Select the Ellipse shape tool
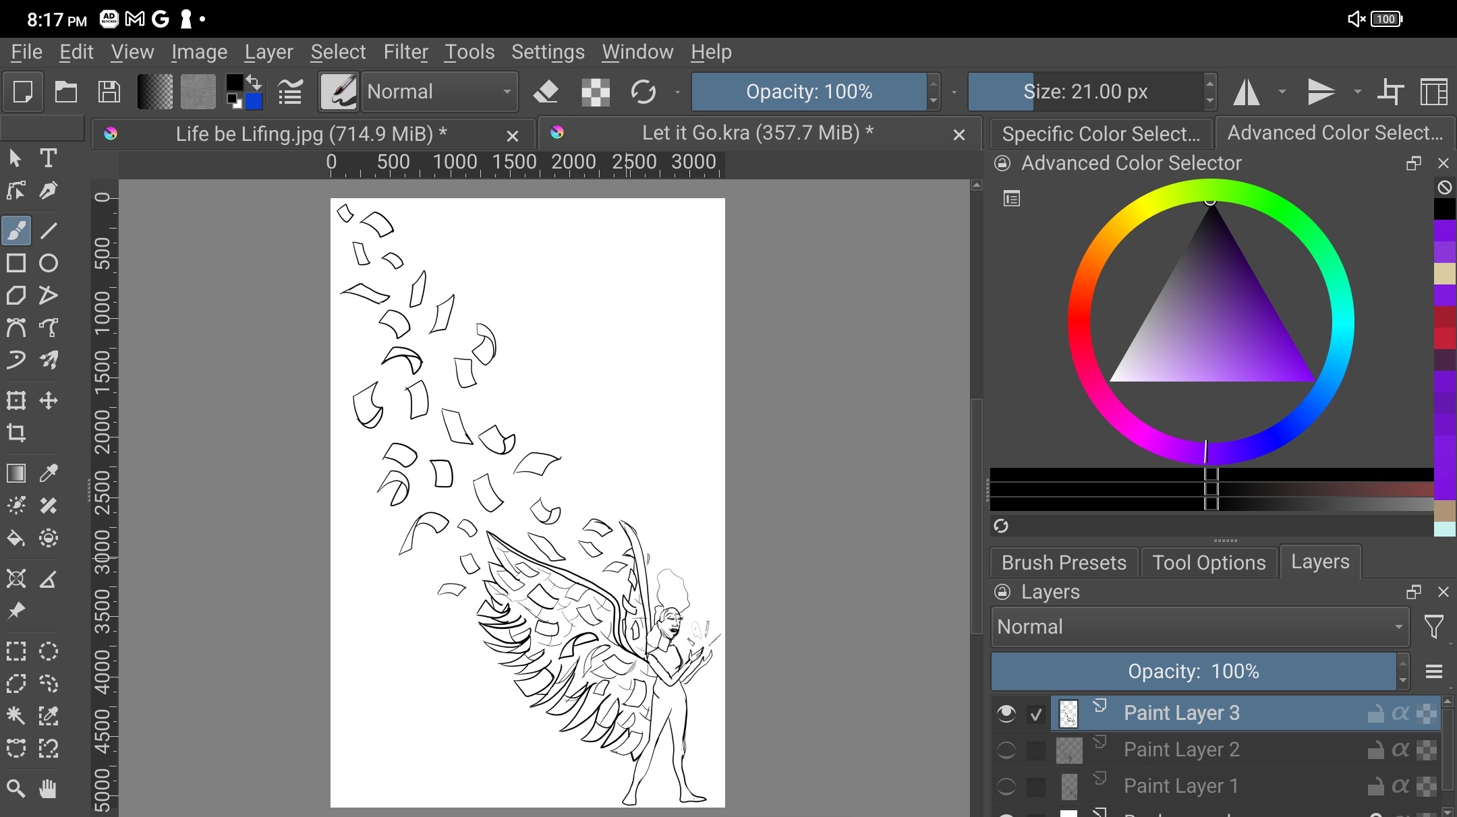Image resolution: width=1457 pixels, height=817 pixels. (48, 263)
